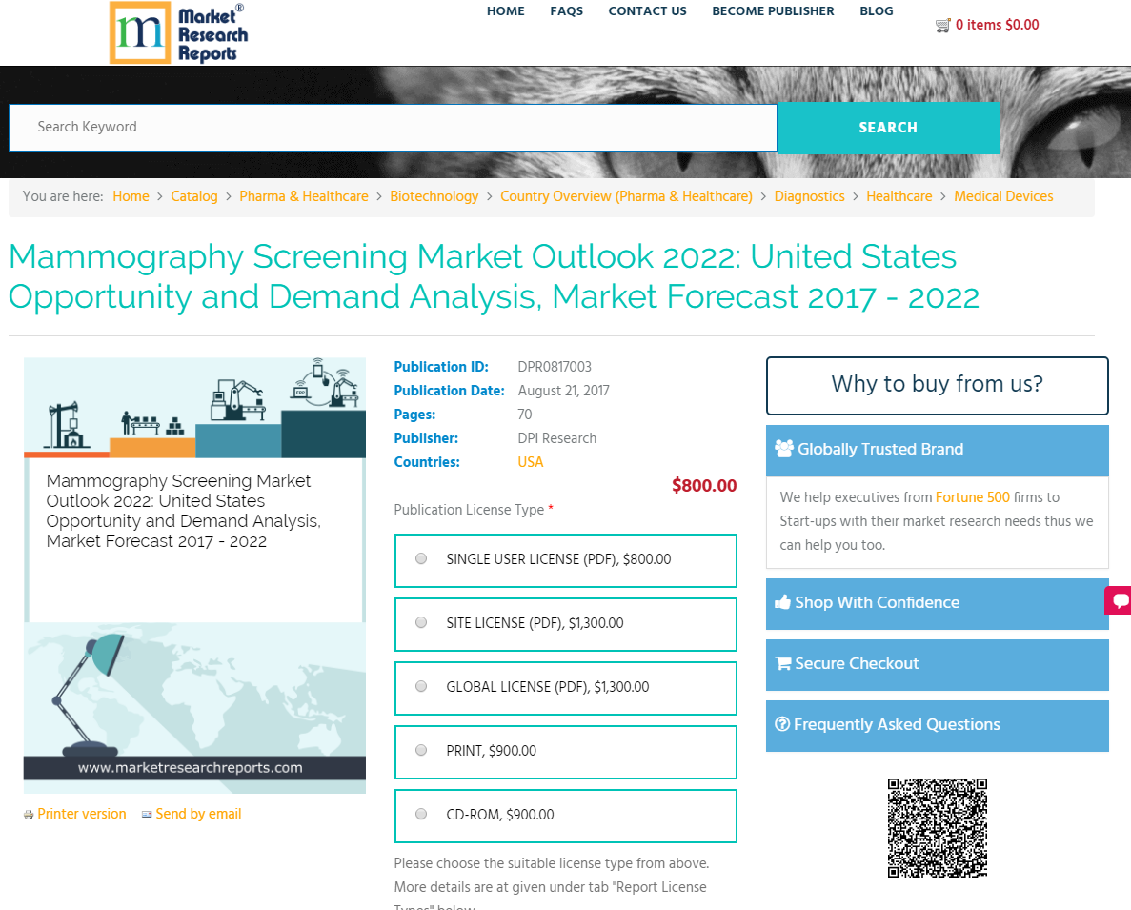Screen dimensions: 1131x910
Task: Open the red chat bubble widget
Action: point(1119,600)
